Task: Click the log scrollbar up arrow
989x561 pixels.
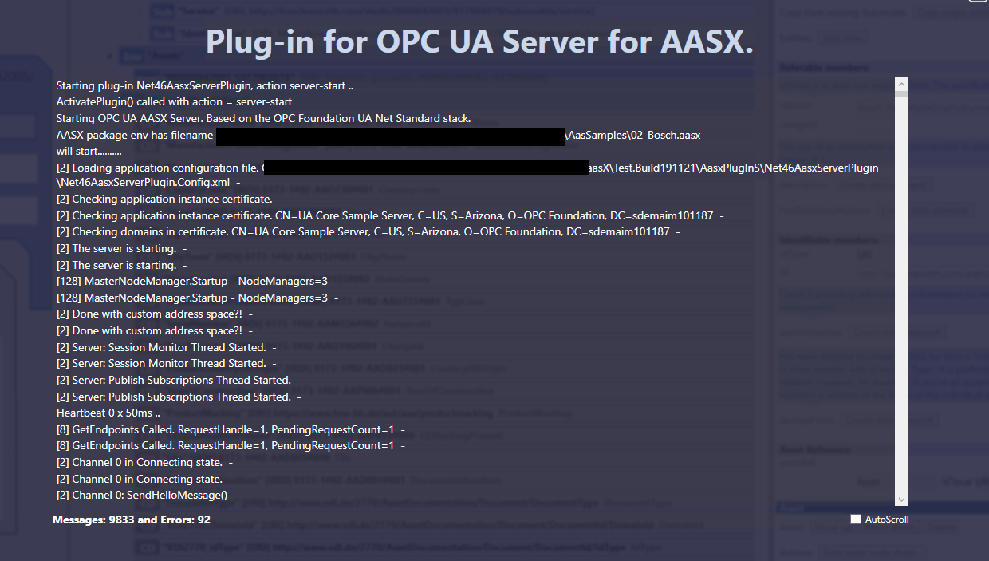Action: pyautogui.click(x=900, y=83)
